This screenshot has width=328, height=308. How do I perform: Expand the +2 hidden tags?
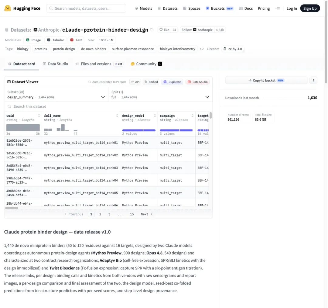201,49
